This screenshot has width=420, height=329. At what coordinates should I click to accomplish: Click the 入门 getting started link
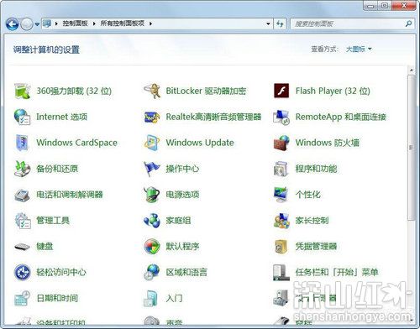point(174,298)
